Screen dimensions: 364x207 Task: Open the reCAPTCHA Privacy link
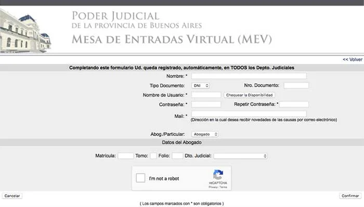pyautogui.click(x=213, y=187)
